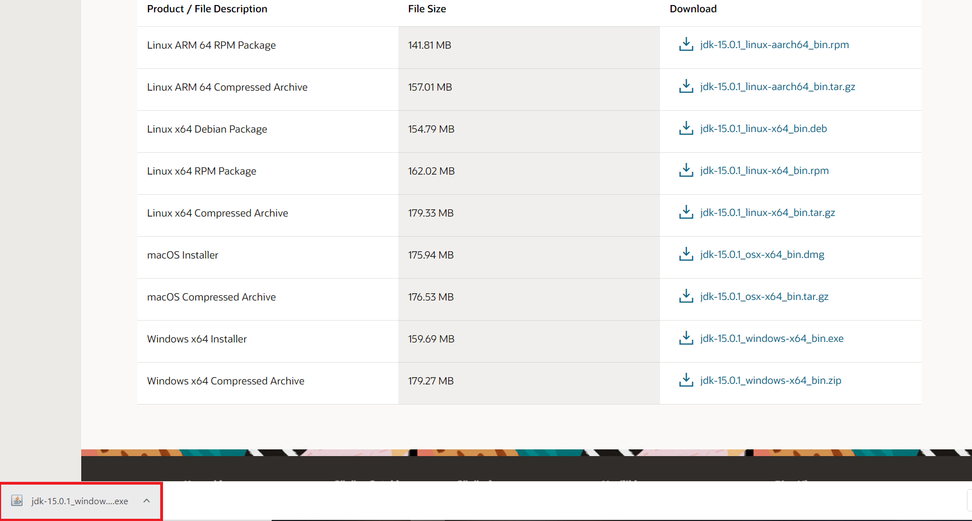Click download icon for linux-x64_bin.rpm
Screen dimensions: 972x521
click(686, 170)
